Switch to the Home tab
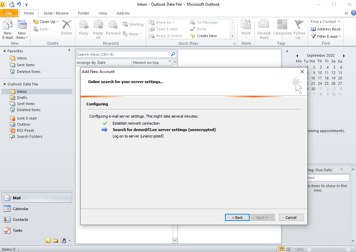The height and width of the screenshot is (252, 356). (29, 13)
